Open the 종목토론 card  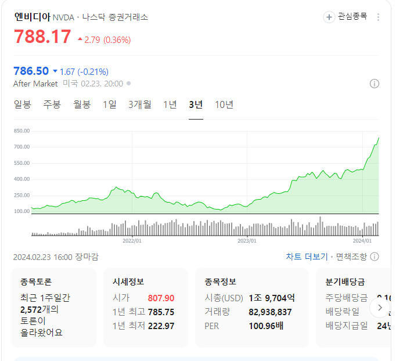(x=54, y=308)
